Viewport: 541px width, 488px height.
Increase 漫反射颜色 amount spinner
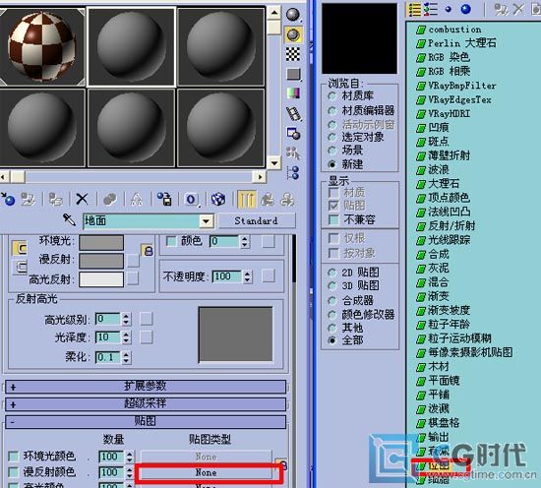(x=130, y=469)
